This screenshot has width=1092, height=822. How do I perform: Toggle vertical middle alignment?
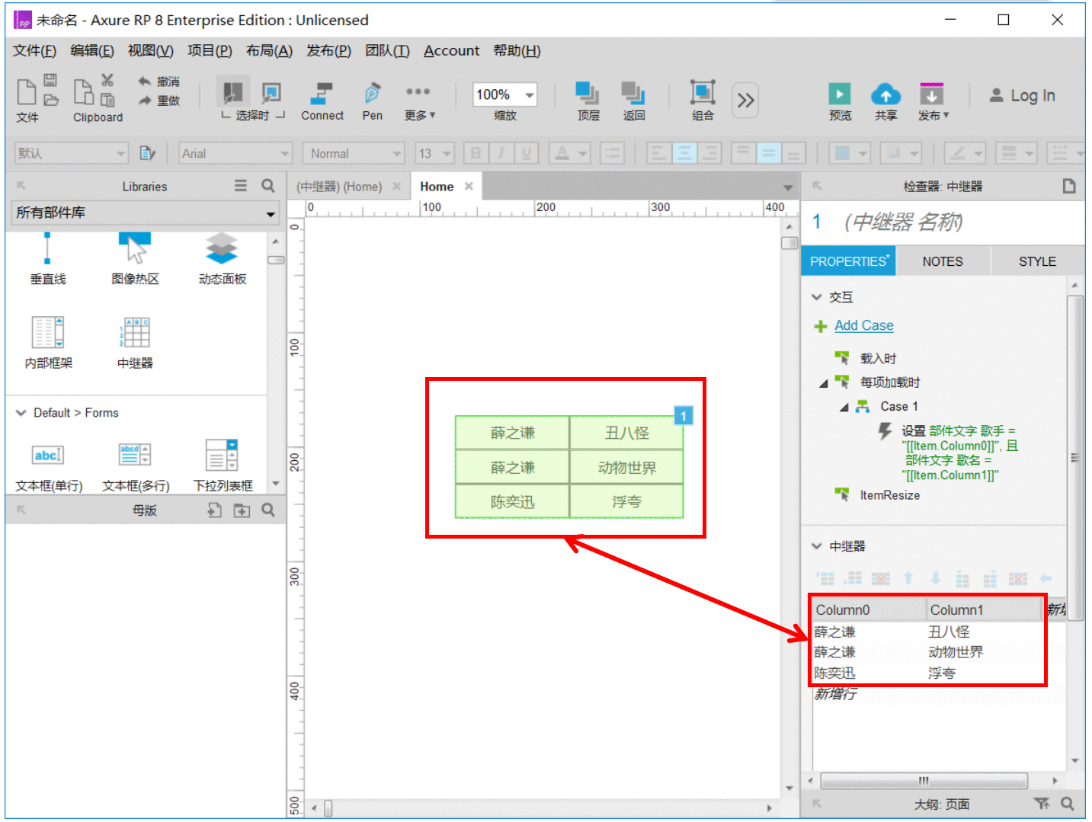[x=768, y=153]
